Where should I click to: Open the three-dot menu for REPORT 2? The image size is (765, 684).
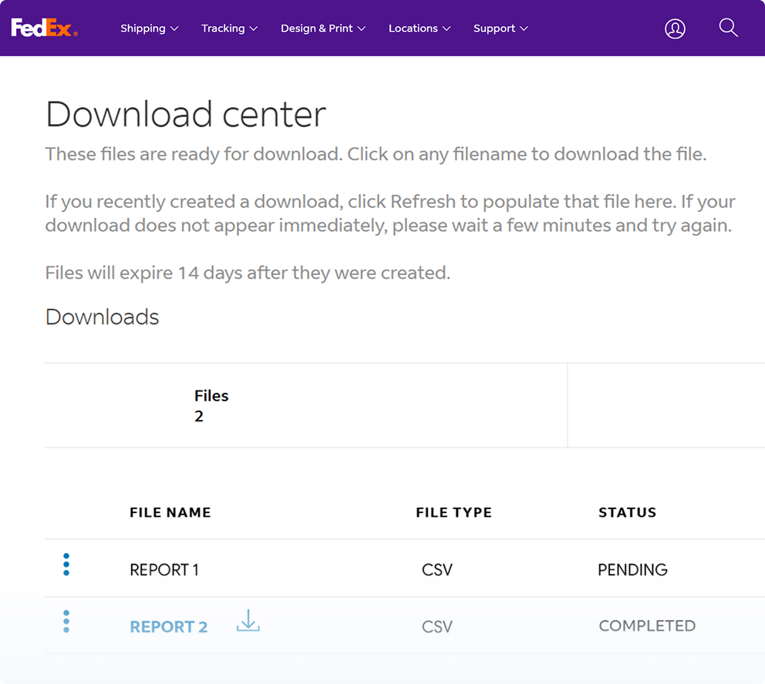point(66,622)
